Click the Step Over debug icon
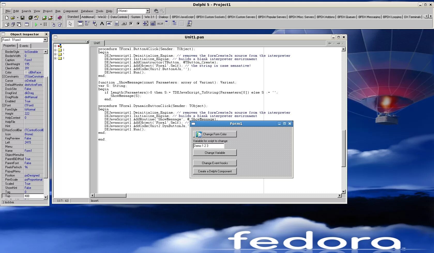 (60, 24)
